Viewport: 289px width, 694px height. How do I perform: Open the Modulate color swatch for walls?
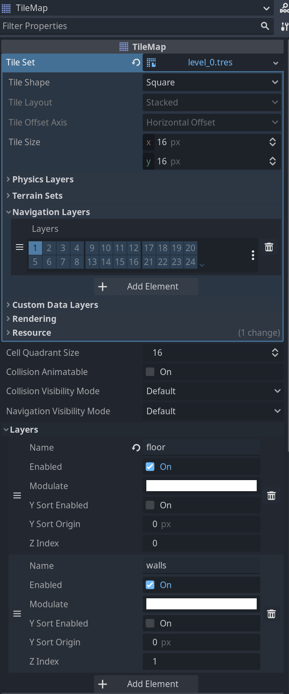tap(201, 603)
